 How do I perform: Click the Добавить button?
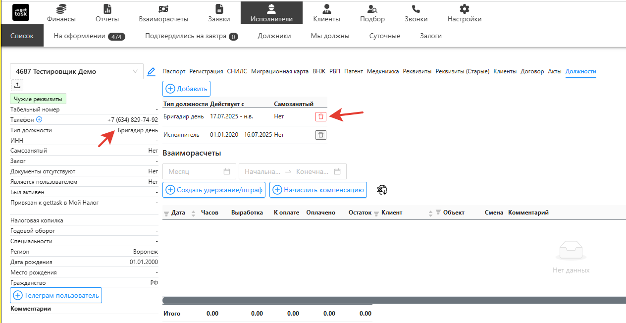click(187, 89)
